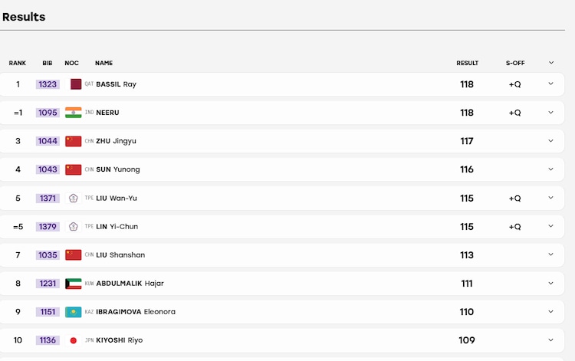Click the China flag beside LIU Shanshan
Viewport: 575px width, 361px height.
74,254
